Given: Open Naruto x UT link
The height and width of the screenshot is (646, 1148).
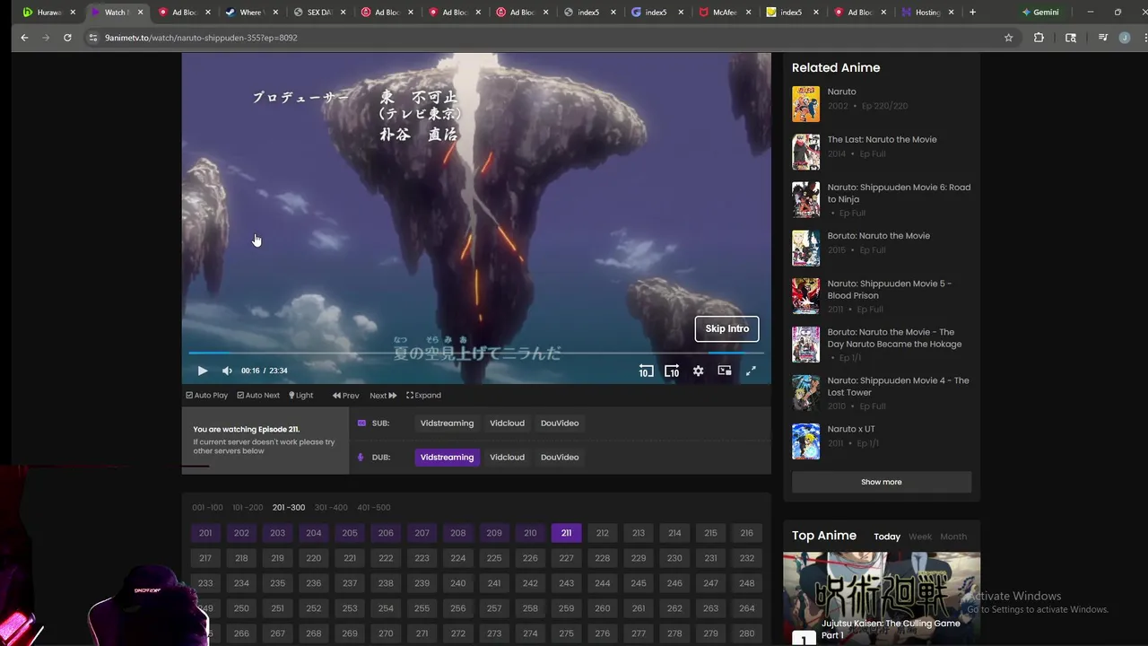Looking at the screenshot, I should pyautogui.click(x=851, y=429).
